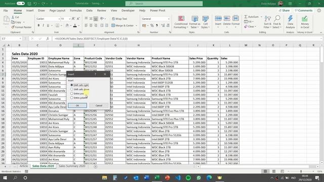Click the Search box in title bar
Viewport: 324px width, 182px height.
[x=164, y=4]
